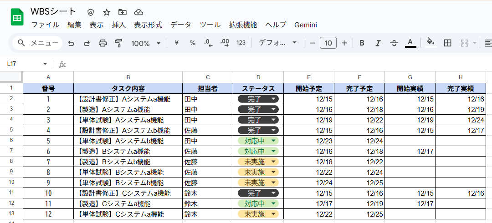Select the paint format roller icon

click(119, 43)
